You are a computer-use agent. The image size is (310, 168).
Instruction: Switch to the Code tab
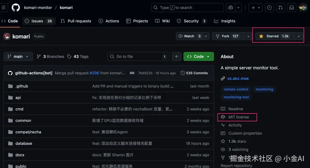click(x=10, y=21)
